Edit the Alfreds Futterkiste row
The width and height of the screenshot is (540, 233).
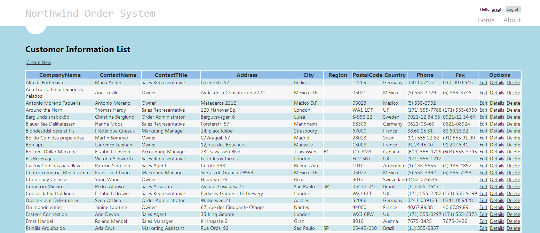pos(483,82)
